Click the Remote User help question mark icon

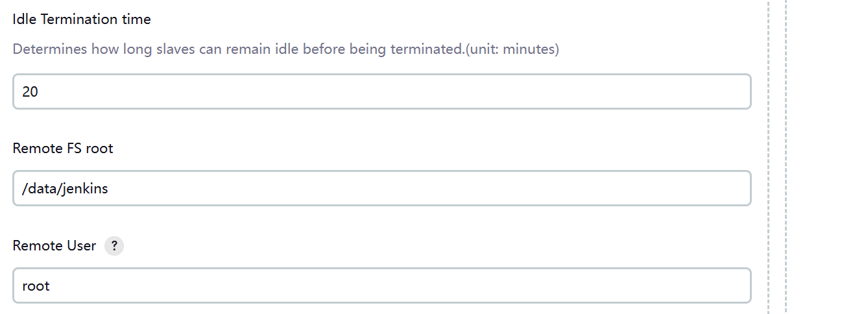[114, 246]
